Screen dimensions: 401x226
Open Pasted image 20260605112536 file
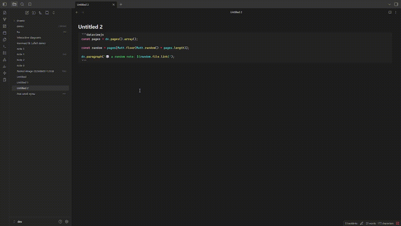tap(40, 71)
